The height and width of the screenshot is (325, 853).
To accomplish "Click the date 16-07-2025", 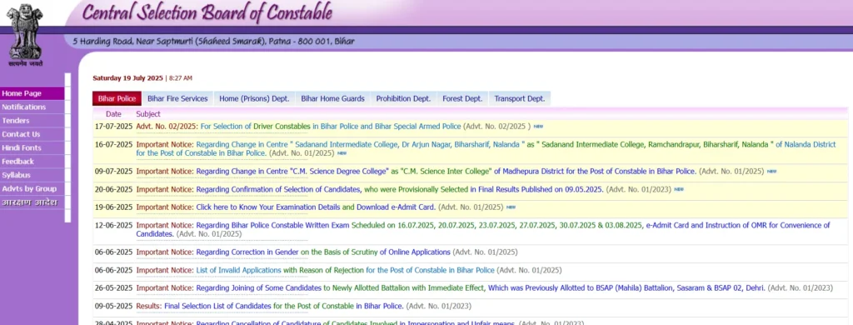I will [113, 145].
